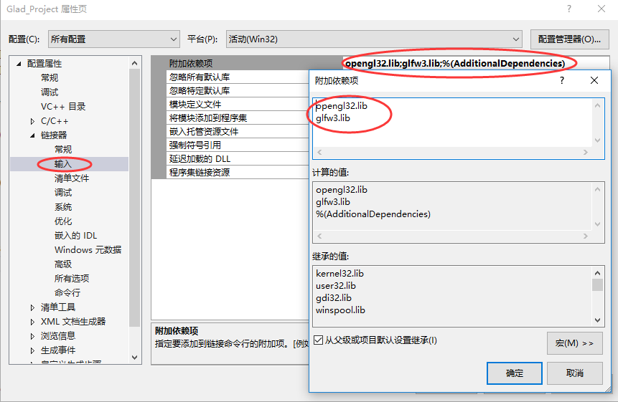Select the Windows 元数据 item
618x402 pixels.
[88, 250]
